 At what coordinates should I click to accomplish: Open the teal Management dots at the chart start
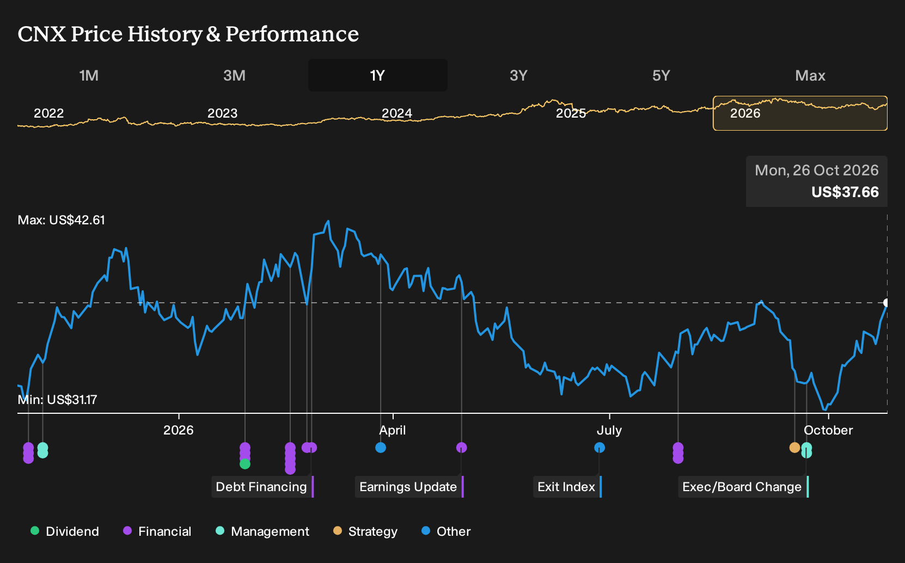42,450
